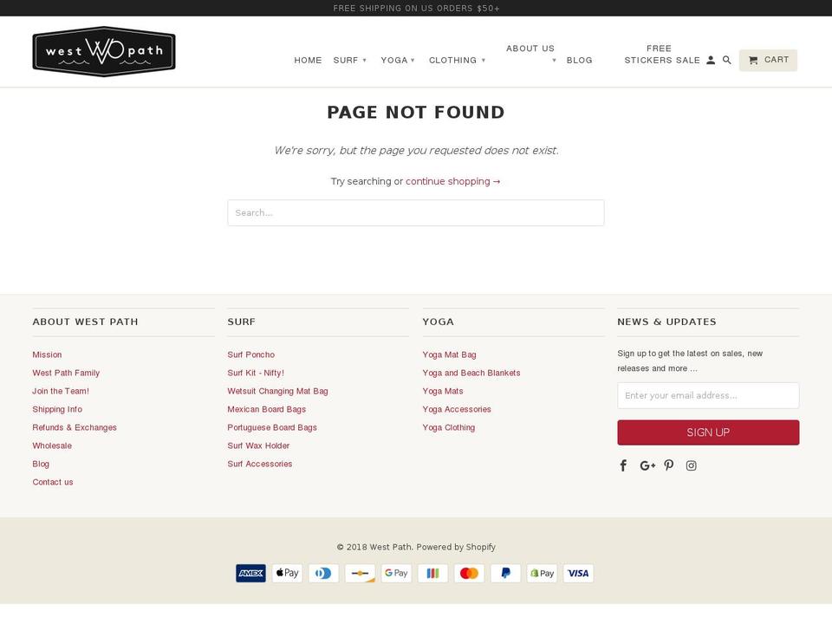Open Yoga Mats link

pos(443,391)
